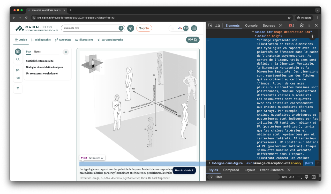Screen dimensions: 331x194
Task: Switch to the Console tab
Action: 251,26
